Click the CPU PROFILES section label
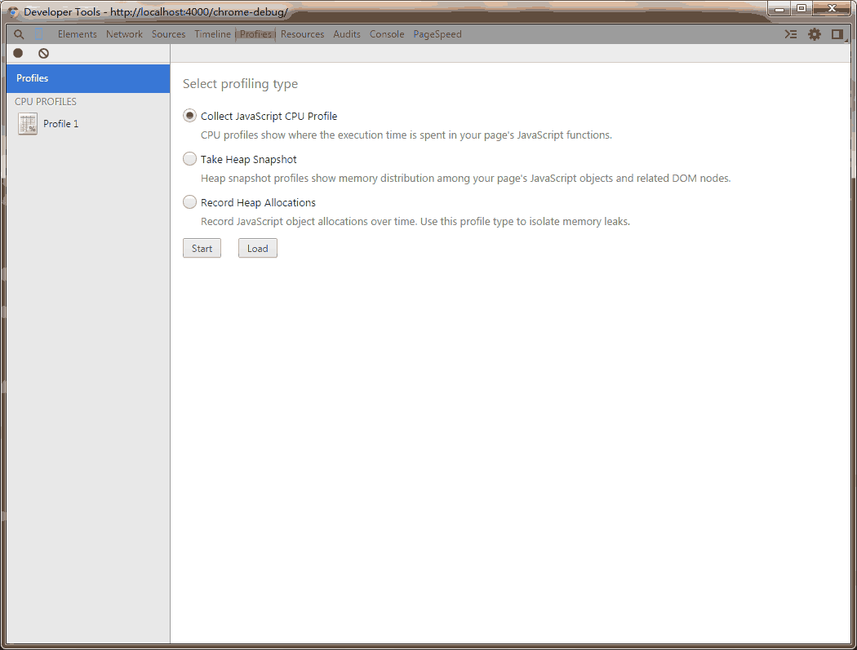The image size is (857, 650). [x=46, y=102]
